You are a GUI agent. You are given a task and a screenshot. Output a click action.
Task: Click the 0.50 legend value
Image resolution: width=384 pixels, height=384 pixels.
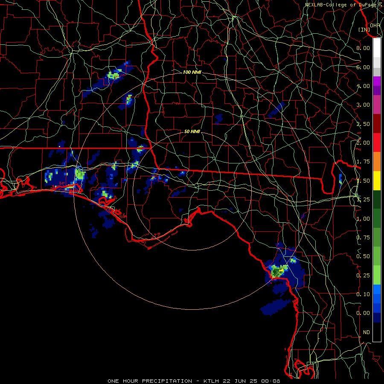pyautogui.click(x=363, y=256)
